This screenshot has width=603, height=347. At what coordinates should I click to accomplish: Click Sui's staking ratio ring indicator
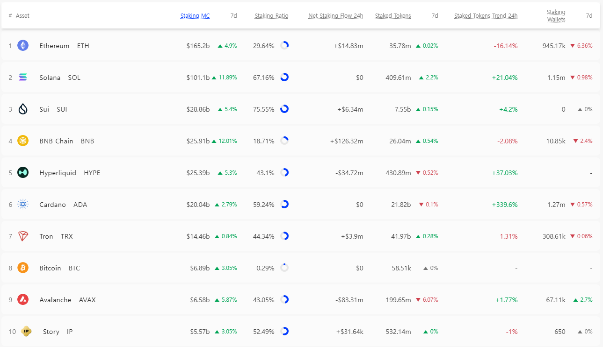coord(284,109)
